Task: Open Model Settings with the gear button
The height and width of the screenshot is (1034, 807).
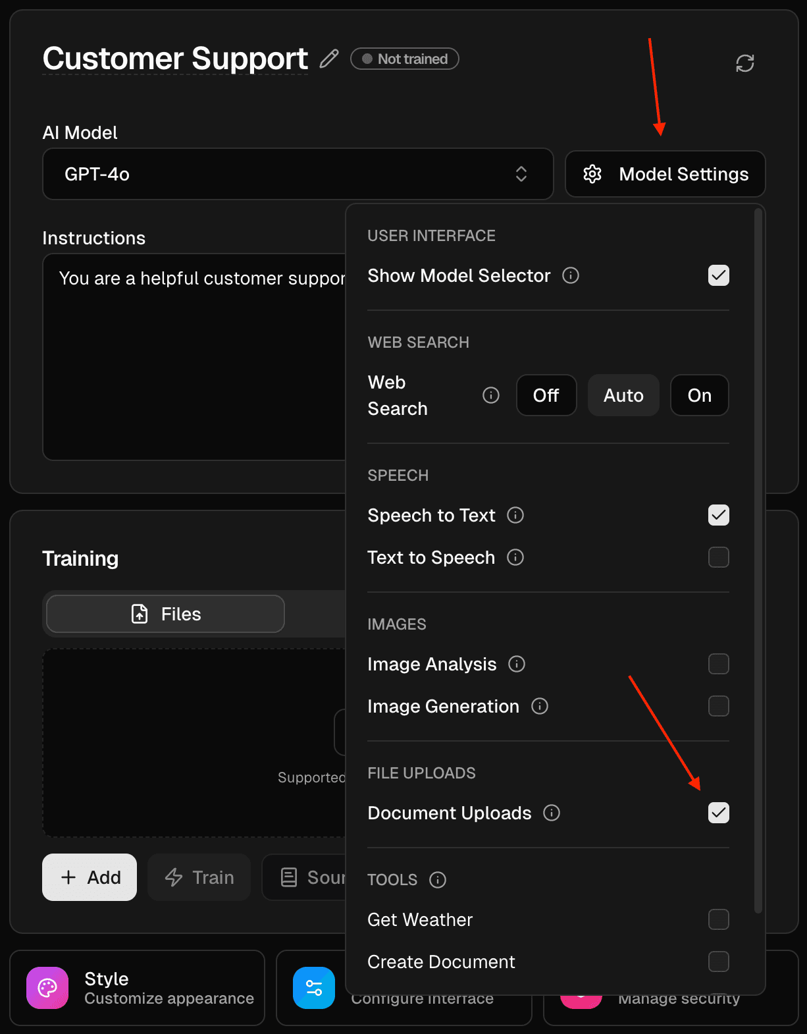Action: tap(665, 174)
